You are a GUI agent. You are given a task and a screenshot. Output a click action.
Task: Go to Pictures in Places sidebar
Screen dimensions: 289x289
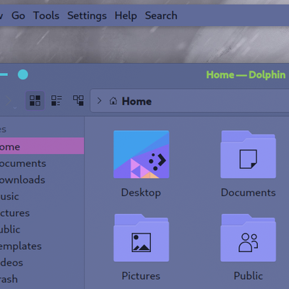[x=42, y=213]
